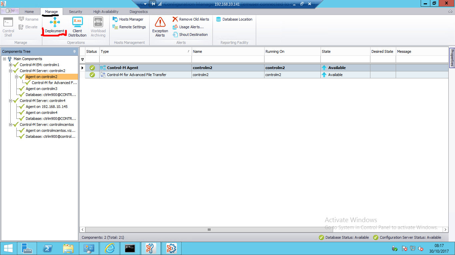The height and width of the screenshot is (255, 455).
Task: Expand Control-M EM: controlm1 node
Action: click(x=10, y=65)
